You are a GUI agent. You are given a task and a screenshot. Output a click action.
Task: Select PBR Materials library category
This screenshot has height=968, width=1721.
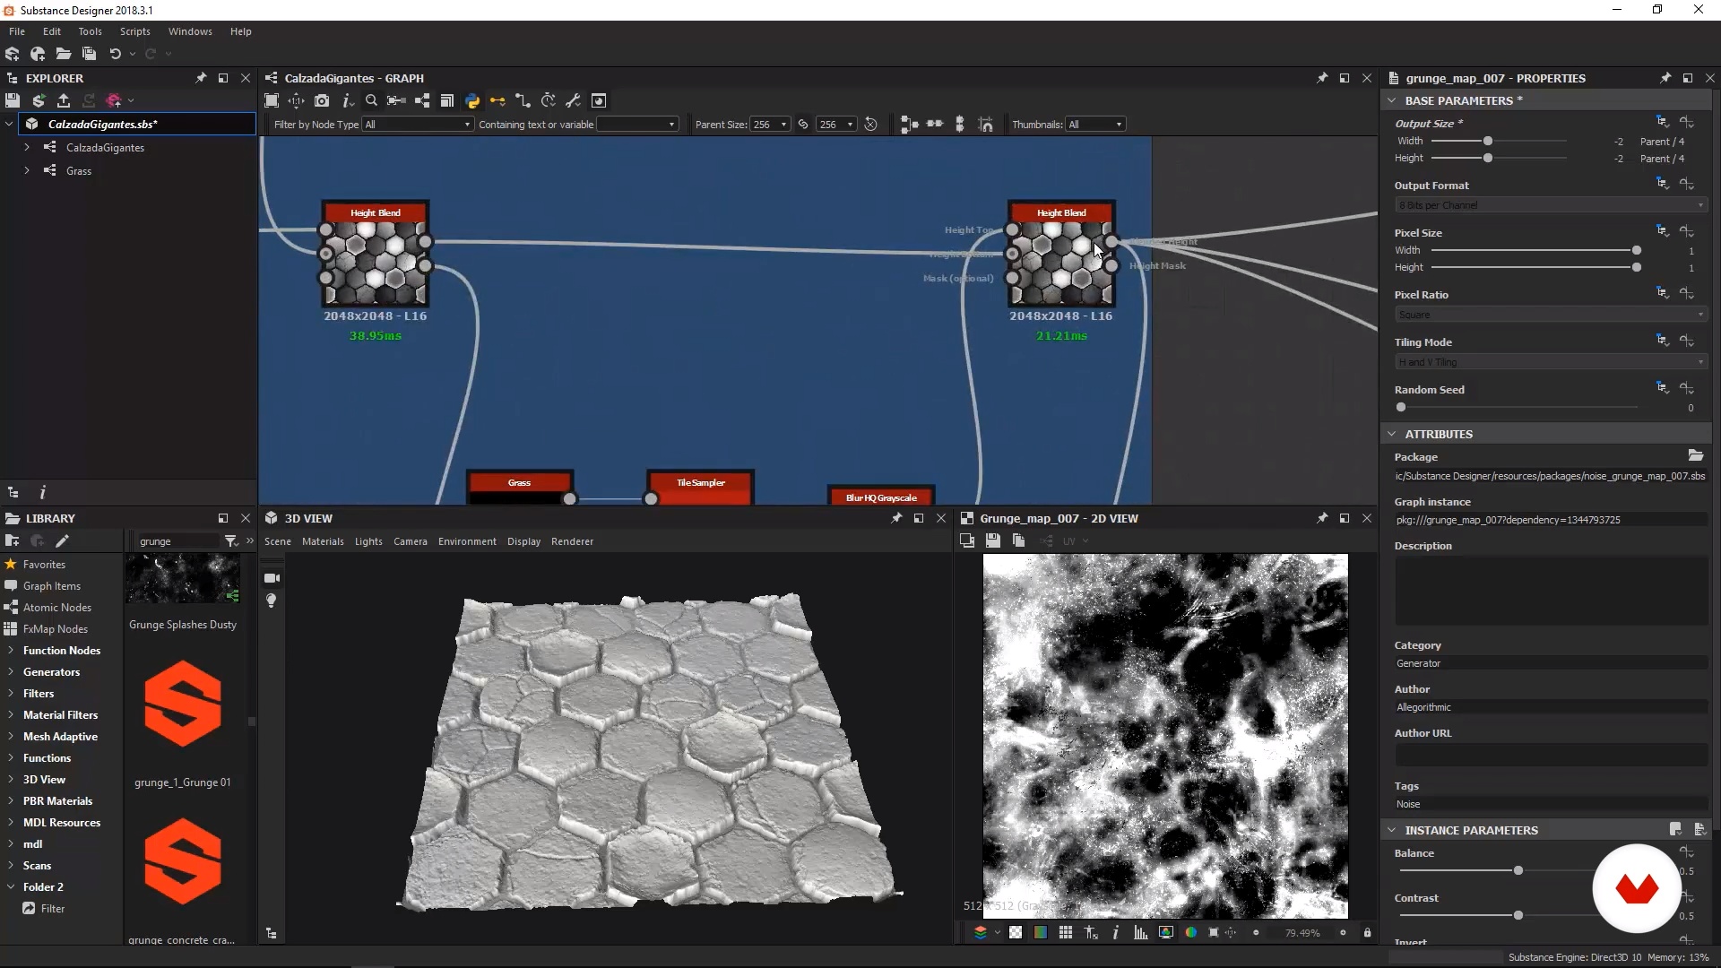click(57, 801)
